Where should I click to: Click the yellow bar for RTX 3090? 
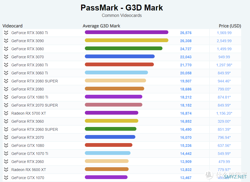click(126, 40)
